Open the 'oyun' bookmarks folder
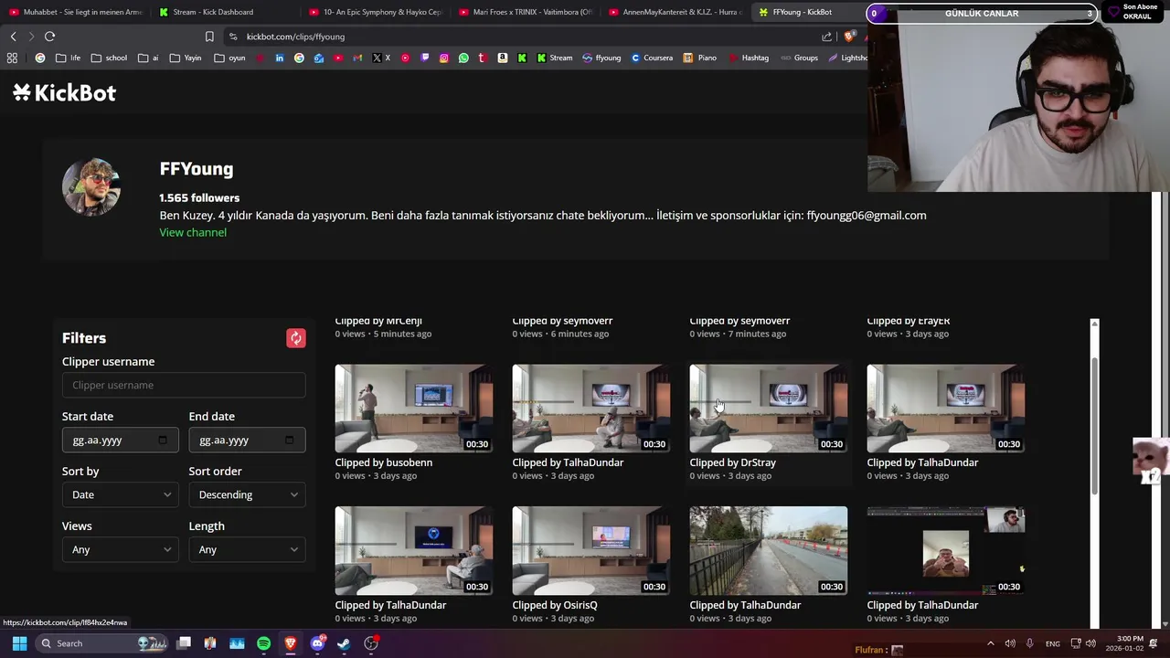This screenshot has height=658, width=1170. (x=229, y=58)
